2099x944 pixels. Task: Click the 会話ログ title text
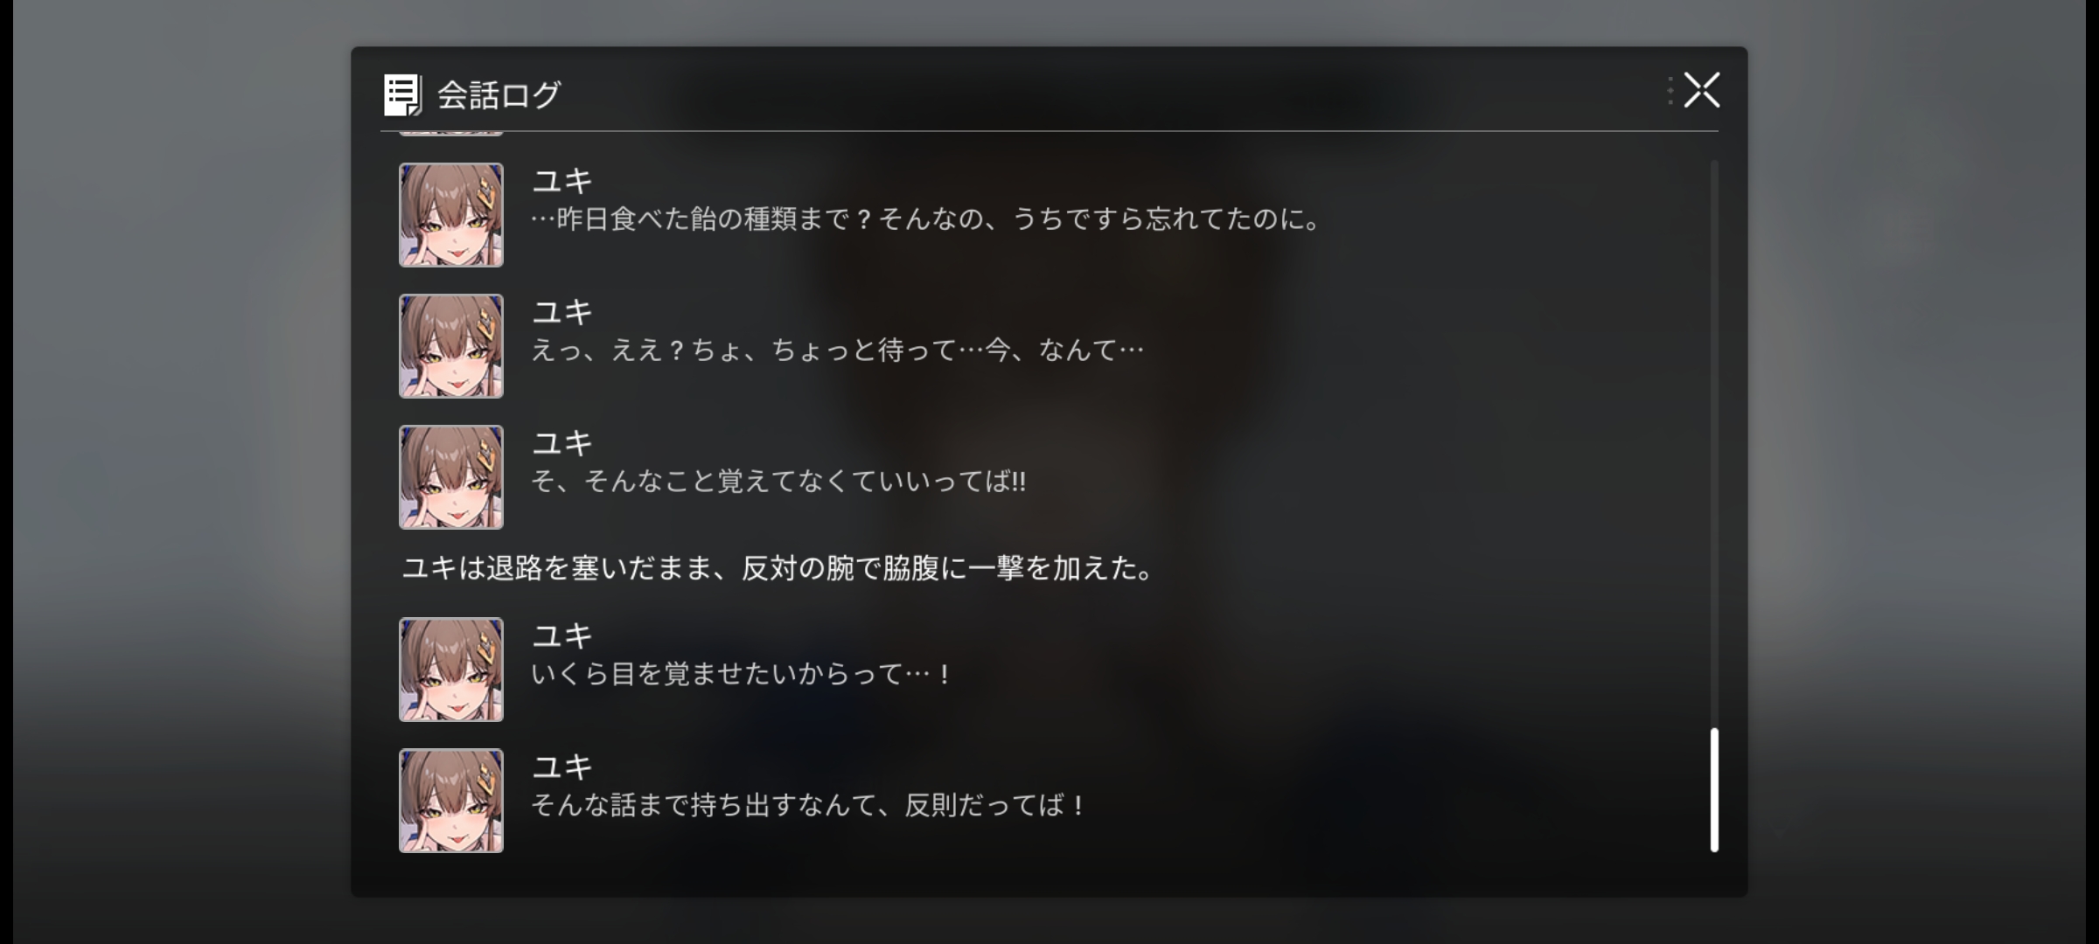pyautogui.click(x=499, y=94)
